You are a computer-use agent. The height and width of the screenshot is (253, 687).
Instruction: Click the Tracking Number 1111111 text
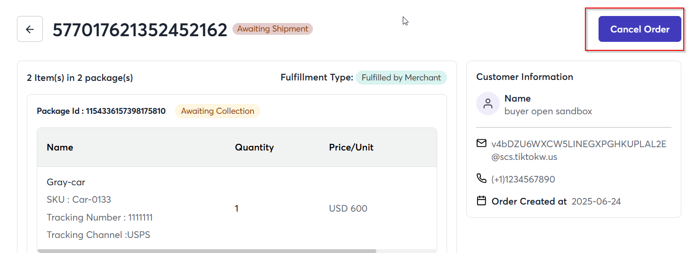(100, 217)
